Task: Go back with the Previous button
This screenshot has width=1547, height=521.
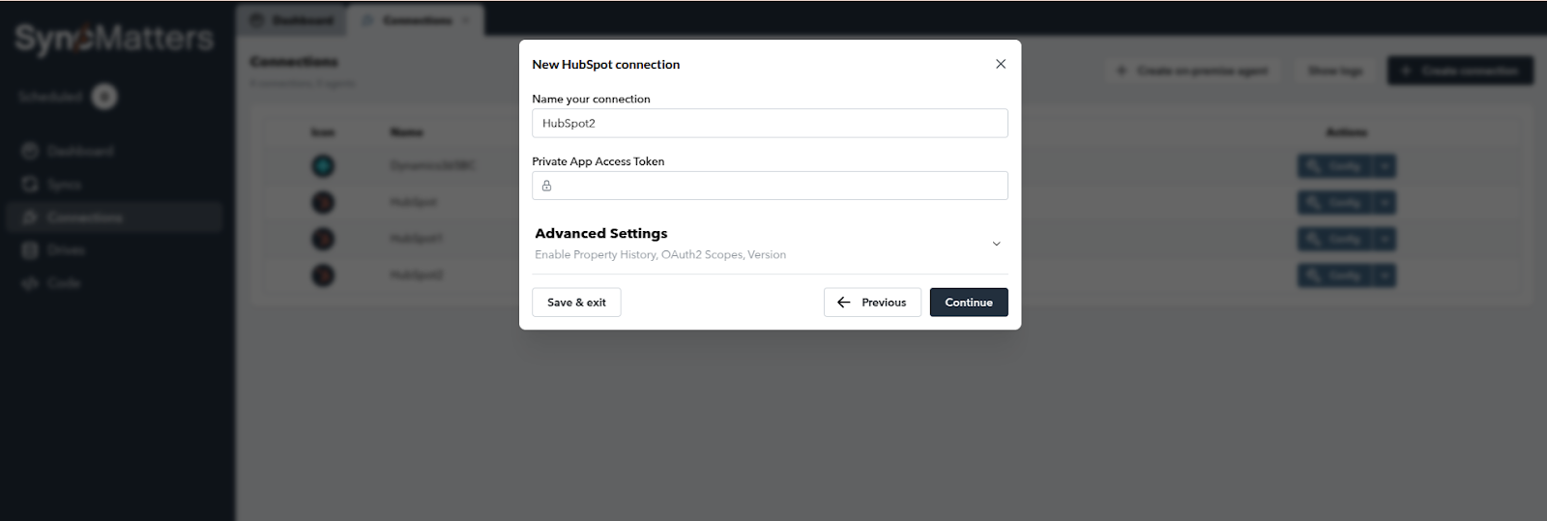Action: tap(872, 303)
